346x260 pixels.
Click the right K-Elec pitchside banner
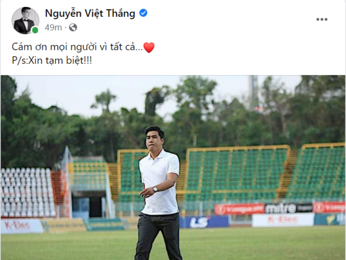[283, 220]
